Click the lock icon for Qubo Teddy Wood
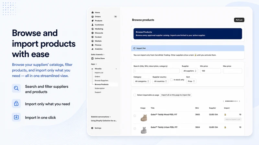The width and height of the screenshot is (259, 145). (x=225, y=114)
